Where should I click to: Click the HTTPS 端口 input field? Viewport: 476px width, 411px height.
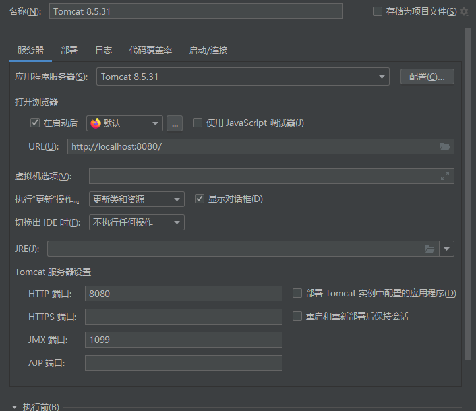coord(184,317)
